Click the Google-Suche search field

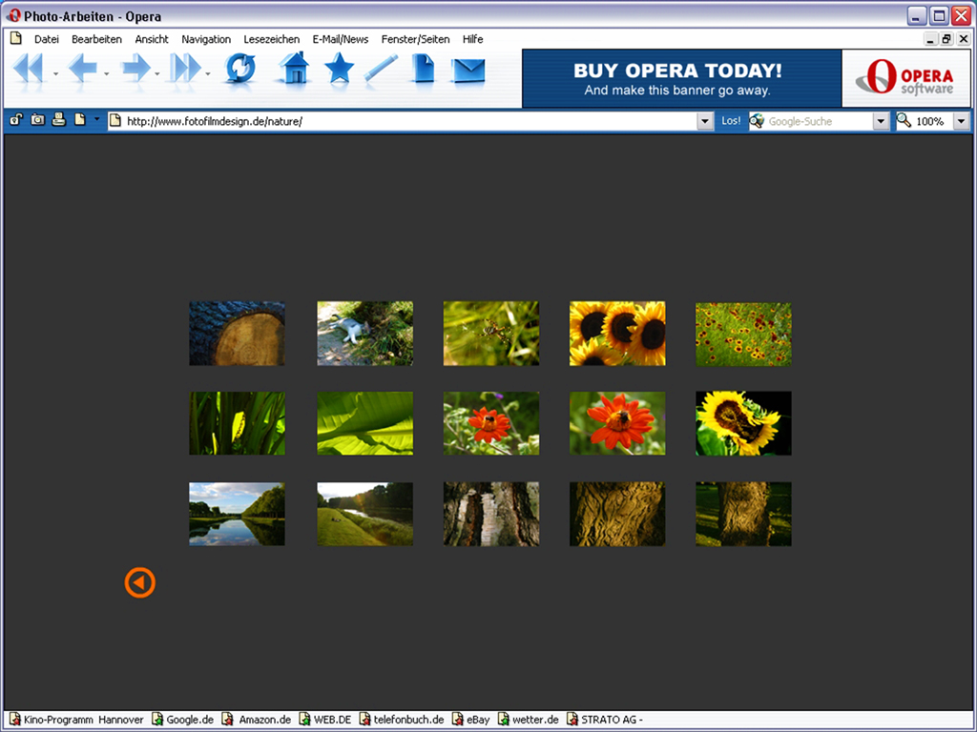(818, 121)
